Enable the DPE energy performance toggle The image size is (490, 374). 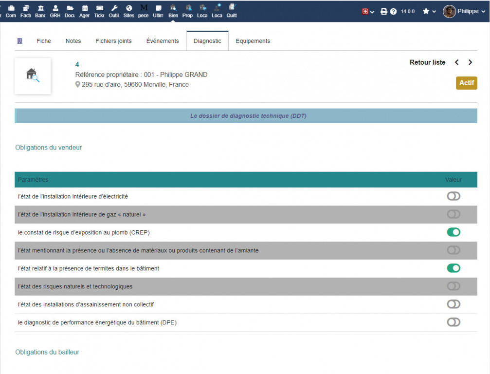point(454,322)
